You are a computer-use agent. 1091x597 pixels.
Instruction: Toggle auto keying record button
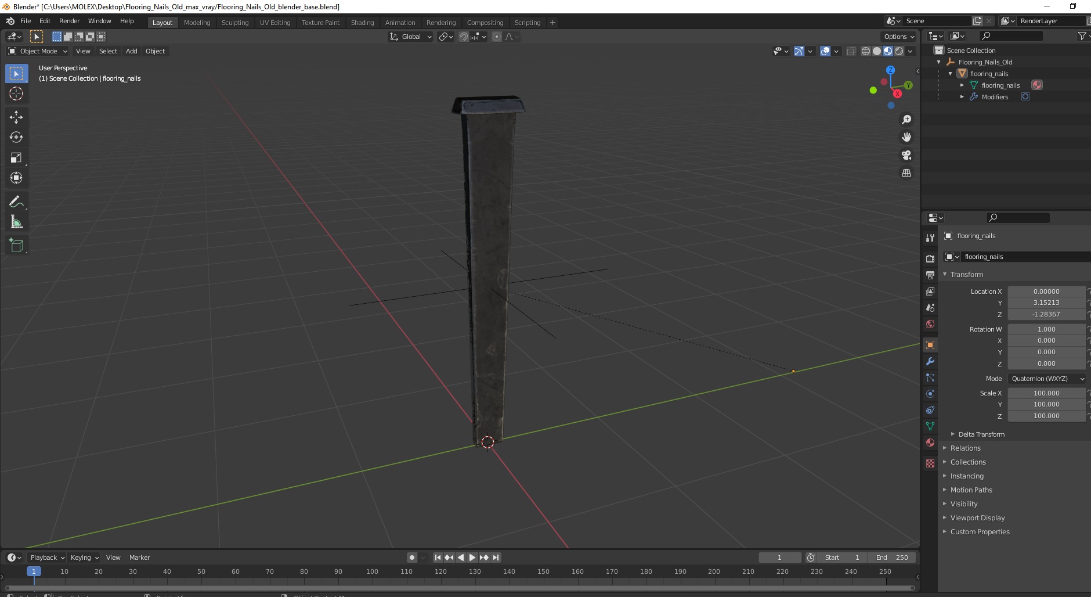[412, 558]
